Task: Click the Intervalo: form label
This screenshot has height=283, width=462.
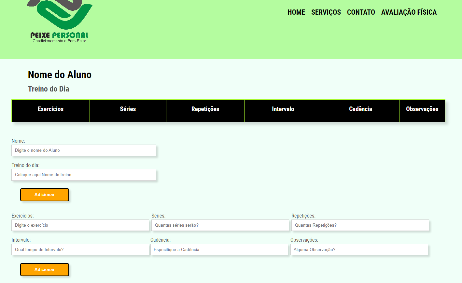Action: coord(21,240)
